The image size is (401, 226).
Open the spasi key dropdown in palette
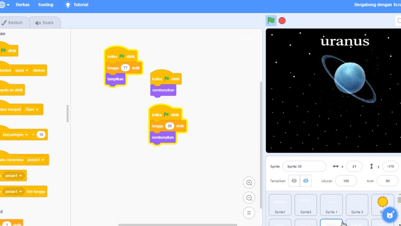click(x=22, y=70)
